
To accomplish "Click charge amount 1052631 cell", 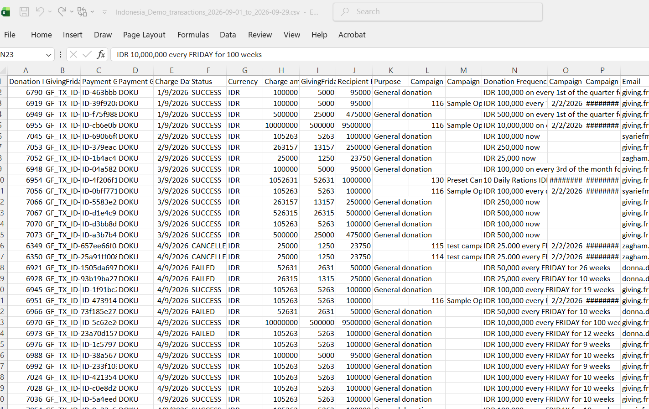I will [281, 180].
